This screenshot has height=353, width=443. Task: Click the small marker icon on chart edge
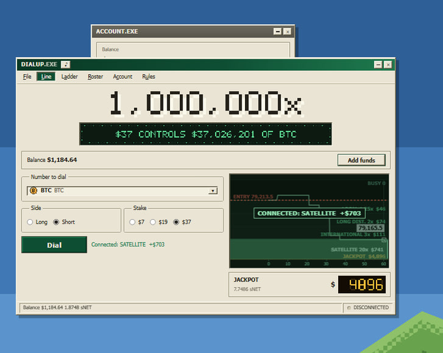[384, 240]
